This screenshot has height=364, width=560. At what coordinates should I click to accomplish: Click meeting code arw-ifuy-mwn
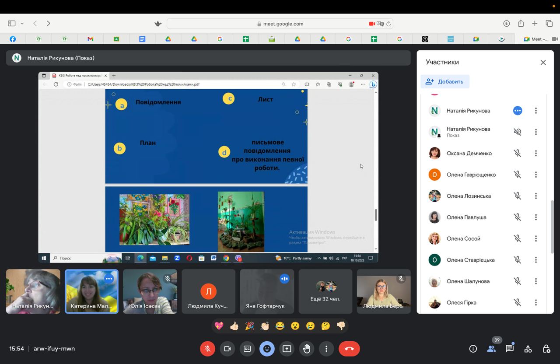54,349
